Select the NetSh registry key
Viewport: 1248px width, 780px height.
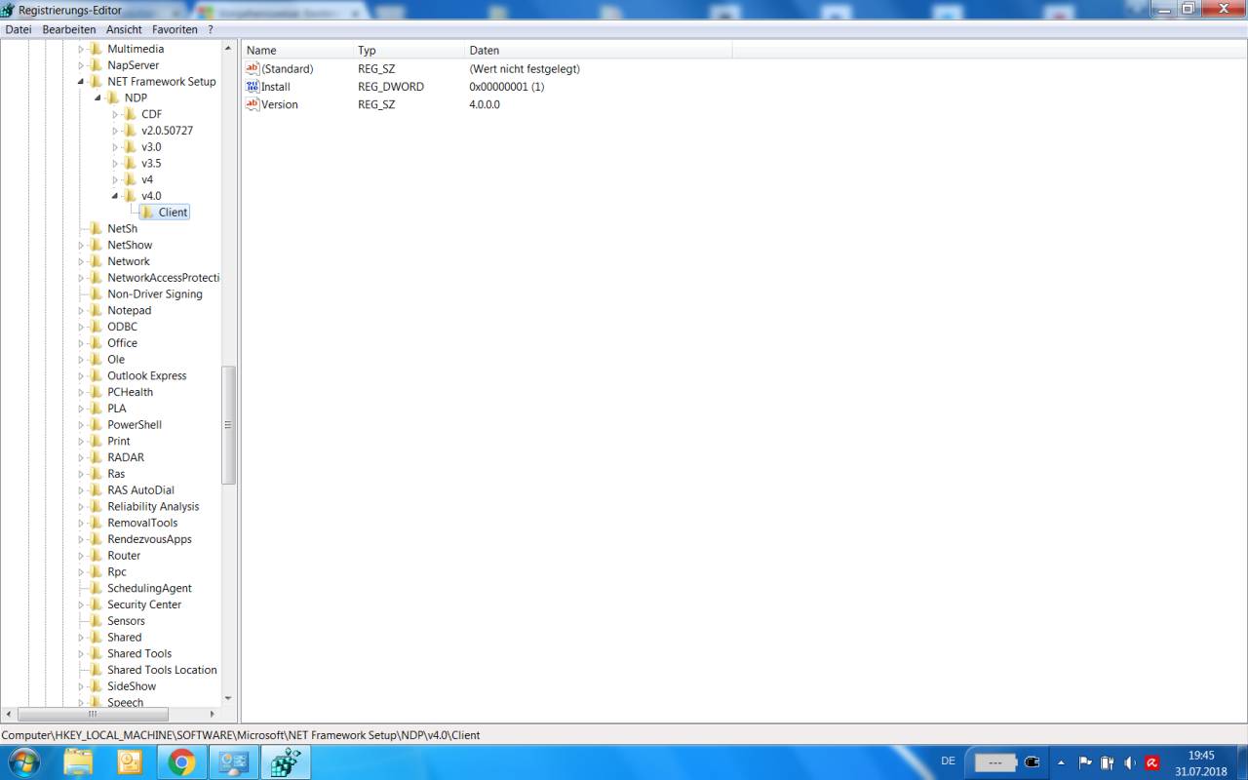click(x=123, y=229)
